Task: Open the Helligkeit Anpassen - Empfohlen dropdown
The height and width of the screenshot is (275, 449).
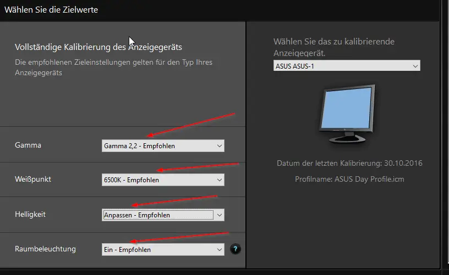Action: coord(163,215)
